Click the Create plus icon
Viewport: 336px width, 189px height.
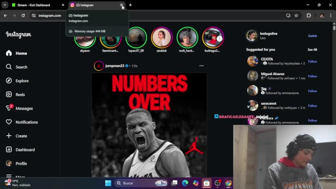(x=9, y=136)
